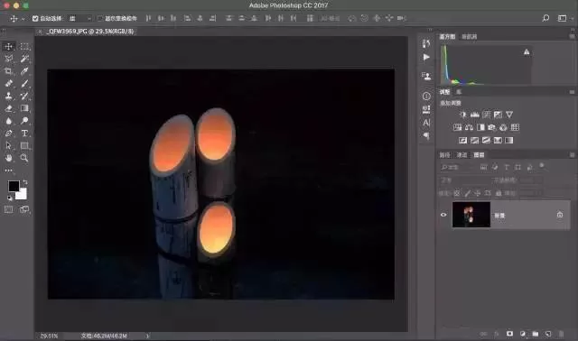This screenshot has width=578, height=341.
Task: Click the histogram cache warning triangle
Action: (527, 52)
